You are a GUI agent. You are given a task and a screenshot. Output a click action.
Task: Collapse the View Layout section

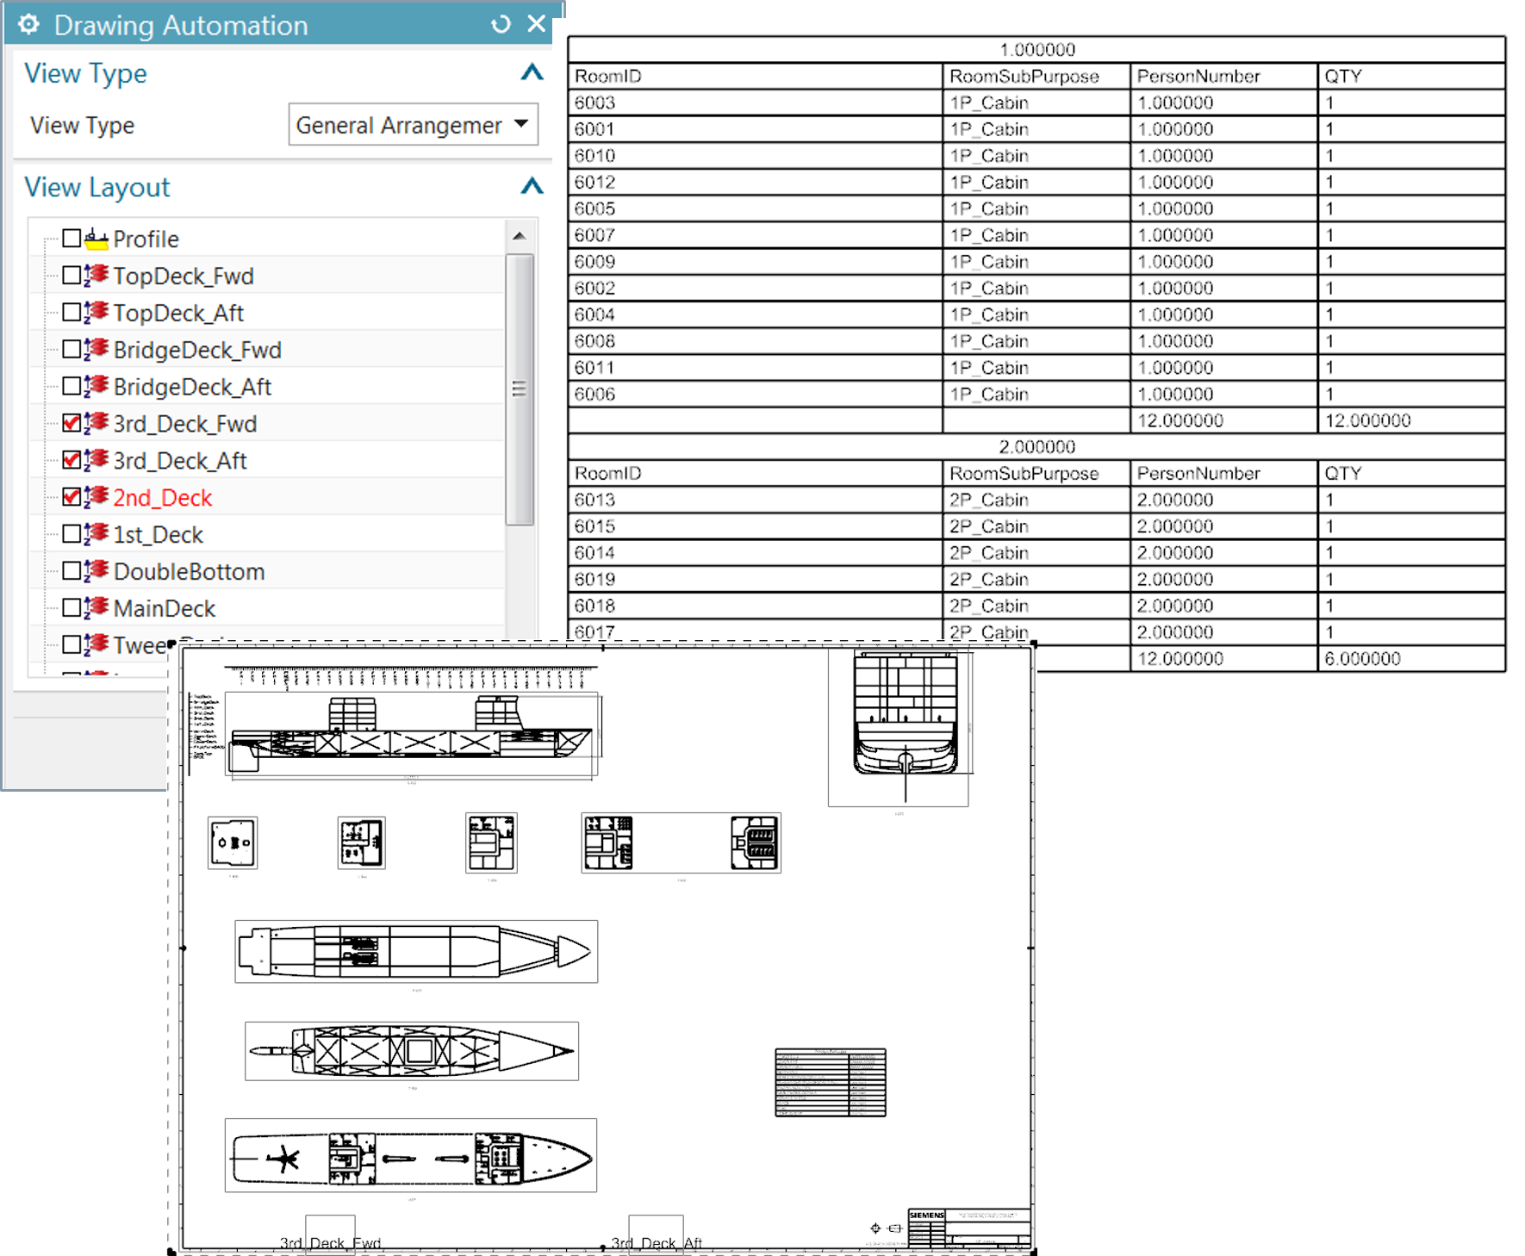[x=532, y=186]
